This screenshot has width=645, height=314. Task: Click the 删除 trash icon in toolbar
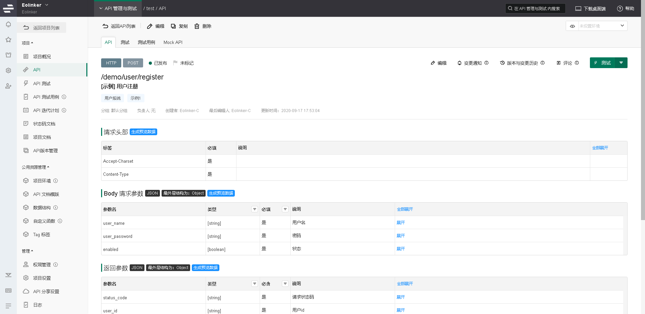click(x=197, y=26)
